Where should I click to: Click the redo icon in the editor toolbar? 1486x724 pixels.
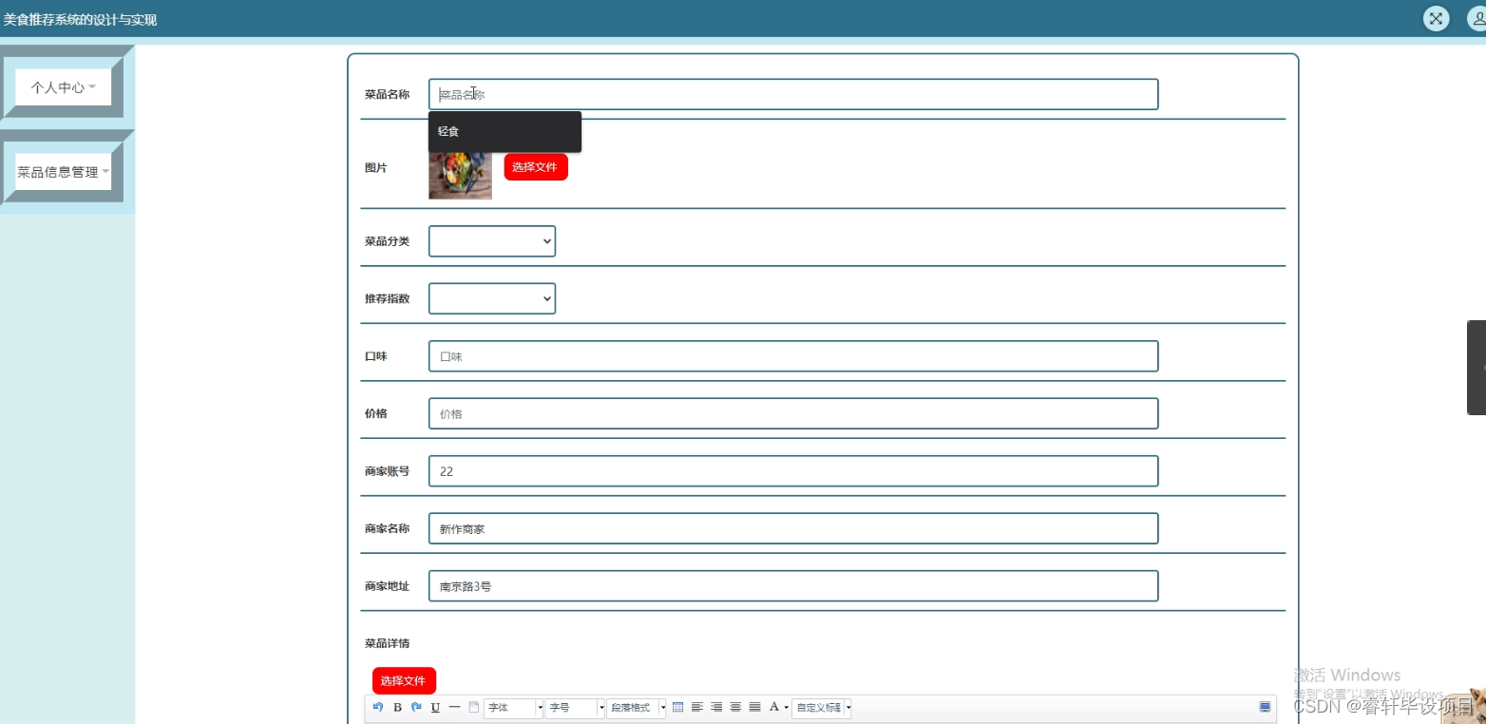416,707
